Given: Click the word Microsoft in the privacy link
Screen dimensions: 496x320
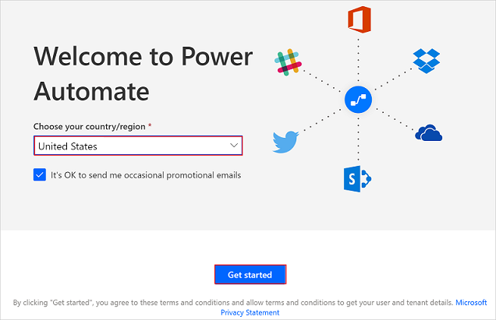Looking at the screenshot, I should tap(471, 302).
